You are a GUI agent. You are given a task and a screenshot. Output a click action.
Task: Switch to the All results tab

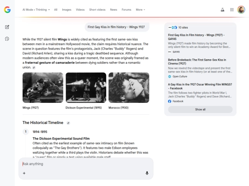coord(56,10)
